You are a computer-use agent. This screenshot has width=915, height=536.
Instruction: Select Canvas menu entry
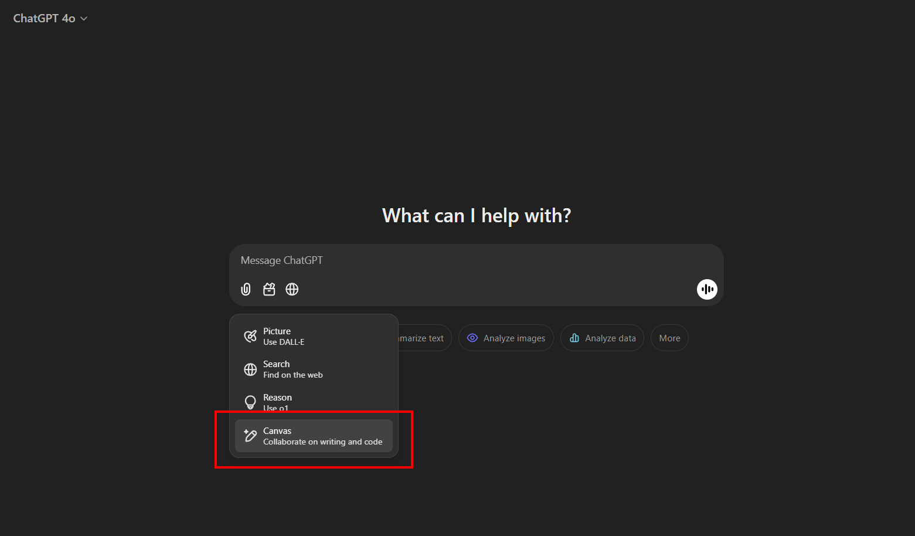(314, 436)
